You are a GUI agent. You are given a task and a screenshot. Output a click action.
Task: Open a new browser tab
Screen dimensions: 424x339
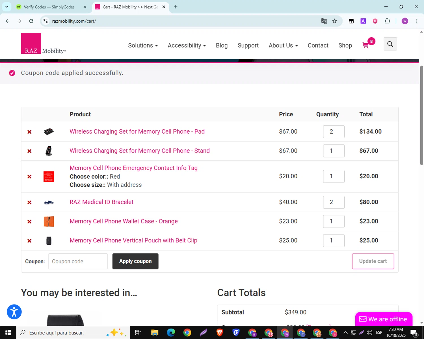click(176, 7)
